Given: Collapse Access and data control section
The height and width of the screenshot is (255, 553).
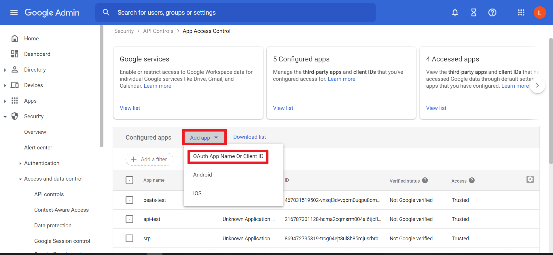Looking at the screenshot, I should tap(20, 179).
